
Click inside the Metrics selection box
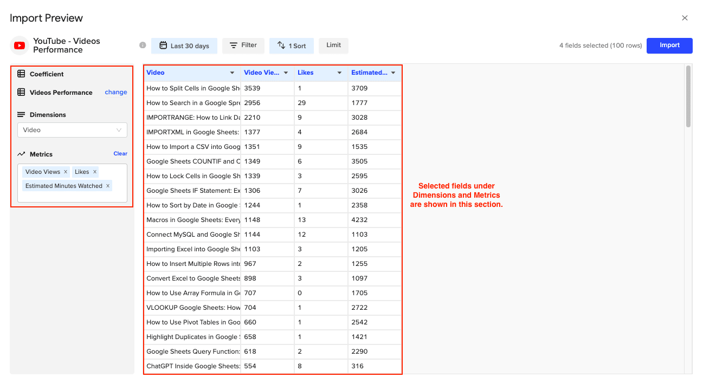tap(72, 183)
